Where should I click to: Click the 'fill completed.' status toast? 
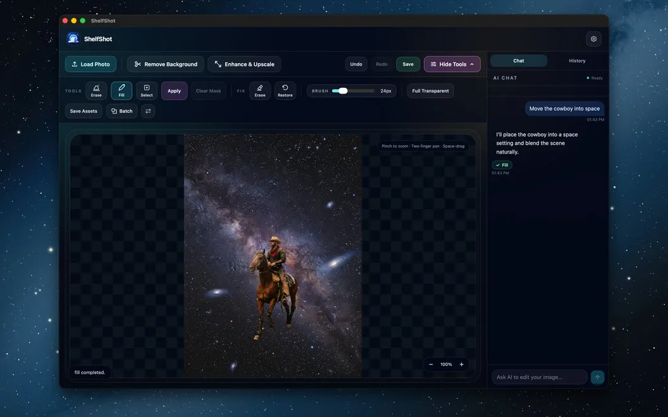90,372
